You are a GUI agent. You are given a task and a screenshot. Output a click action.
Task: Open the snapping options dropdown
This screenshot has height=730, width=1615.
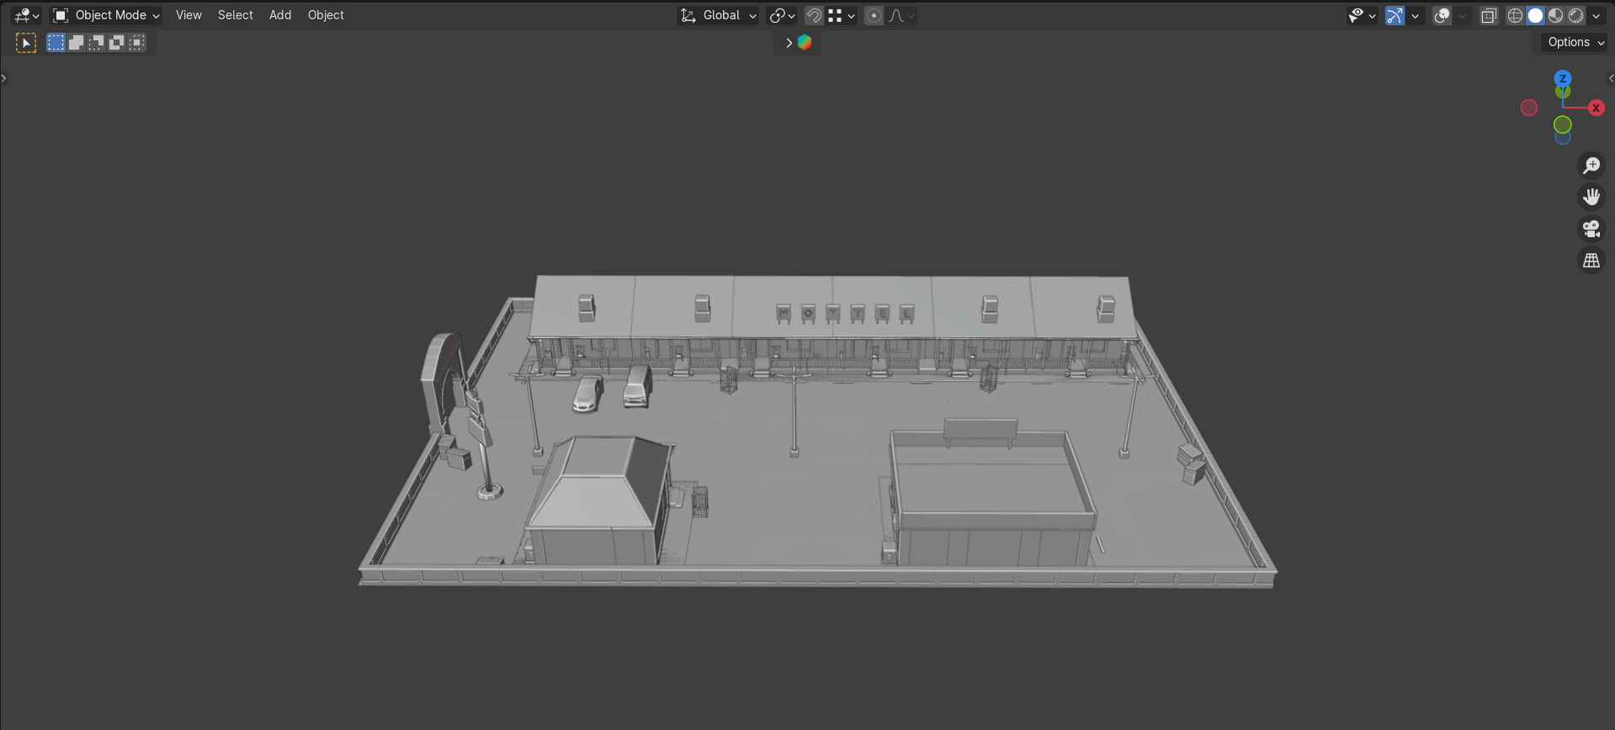tap(842, 15)
